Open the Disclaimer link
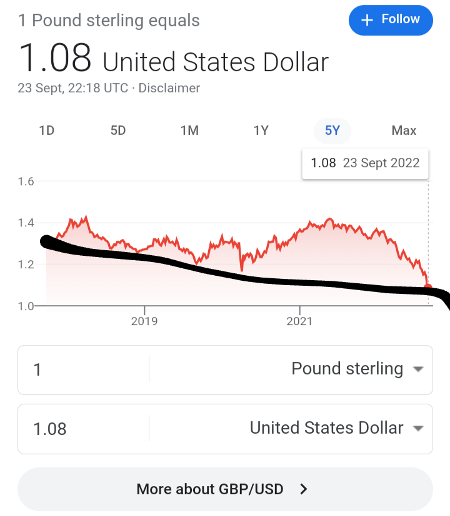 pos(169,88)
